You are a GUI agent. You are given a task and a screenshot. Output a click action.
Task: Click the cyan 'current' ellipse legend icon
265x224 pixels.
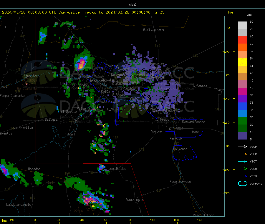click(x=243, y=183)
